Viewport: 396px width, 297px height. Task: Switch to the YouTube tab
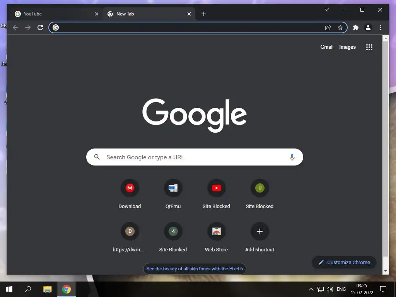(56, 14)
